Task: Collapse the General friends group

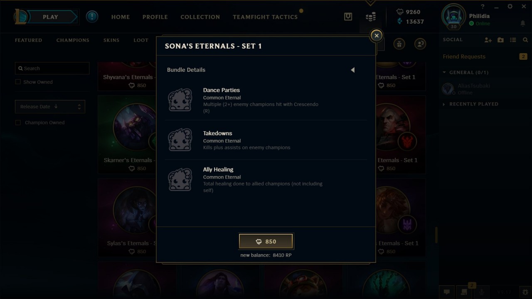Action: pyautogui.click(x=444, y=72)
